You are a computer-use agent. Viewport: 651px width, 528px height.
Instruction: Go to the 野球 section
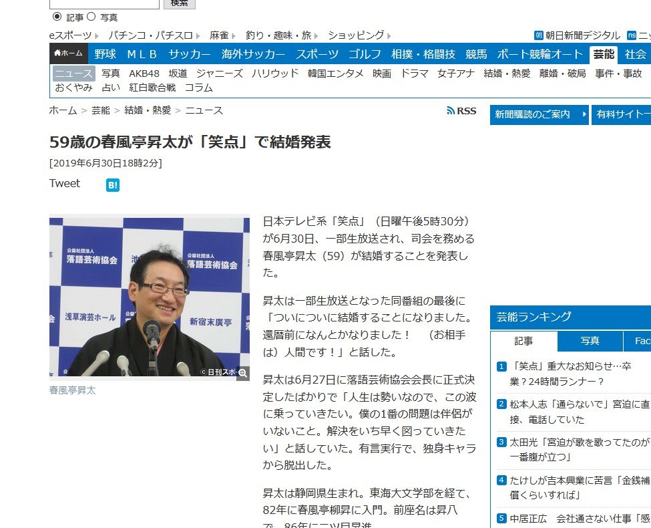click(x=105, y=54)
